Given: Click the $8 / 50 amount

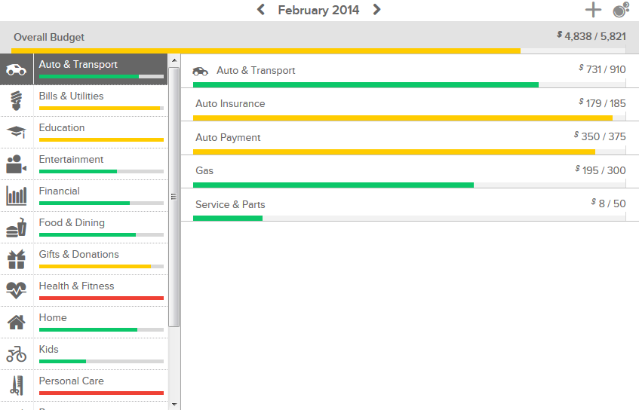Looking at the screenshot, I should [x=608, y=203].
